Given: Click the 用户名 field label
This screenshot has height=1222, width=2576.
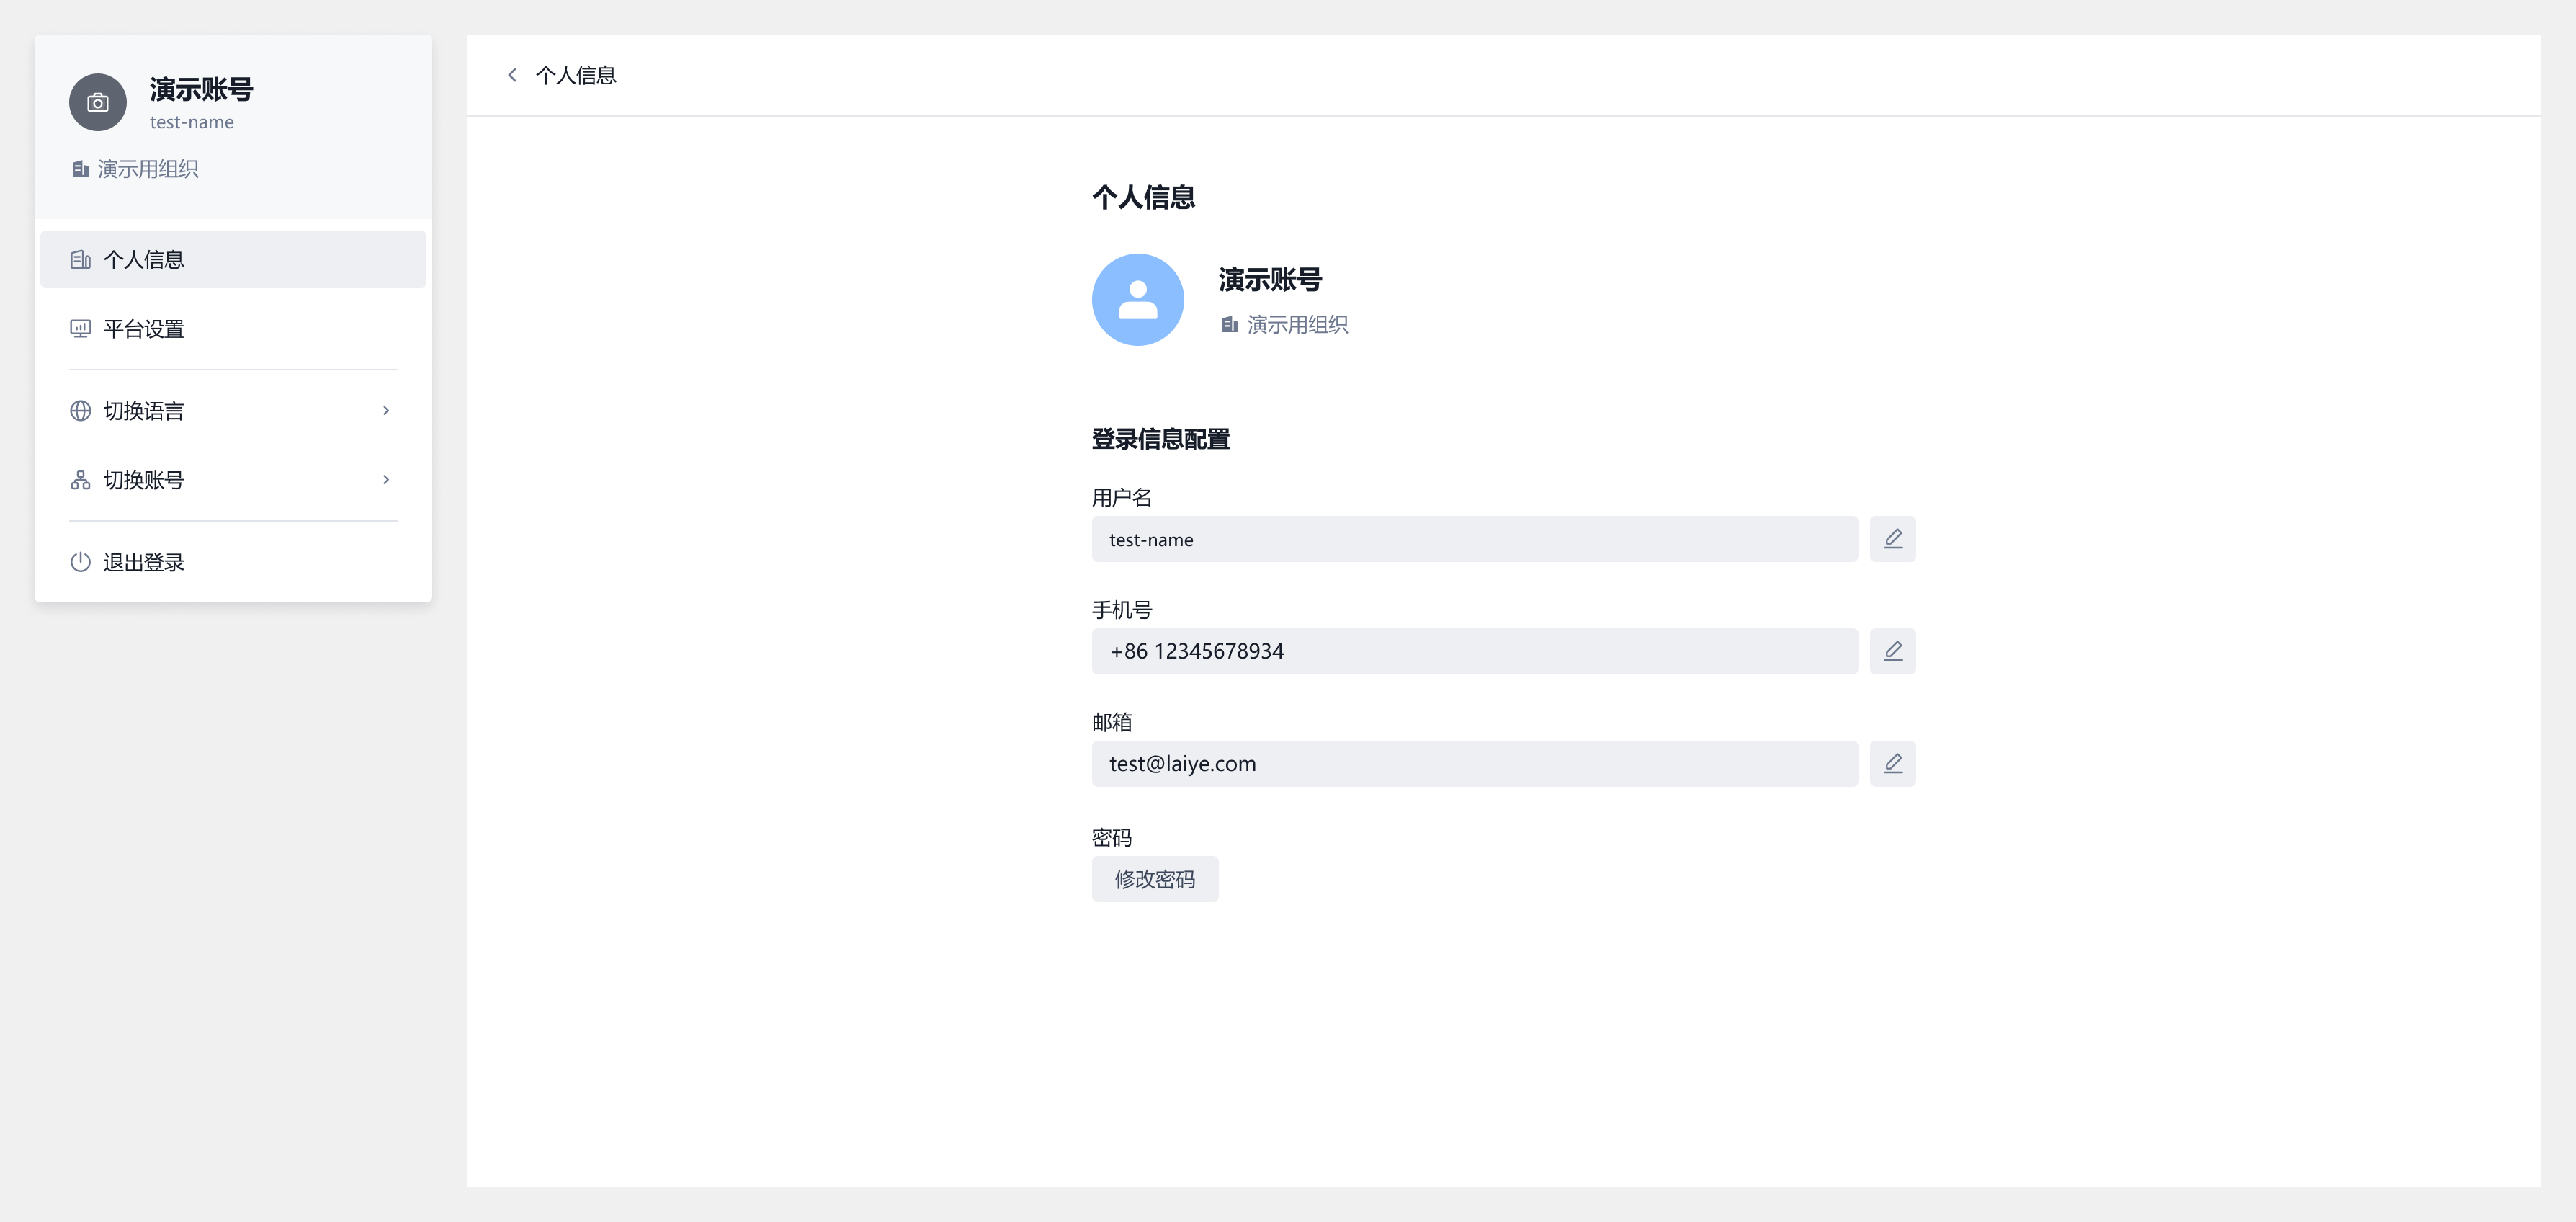Looking at the screenshot, I should pyautogui.click(x=1121, y=497).
